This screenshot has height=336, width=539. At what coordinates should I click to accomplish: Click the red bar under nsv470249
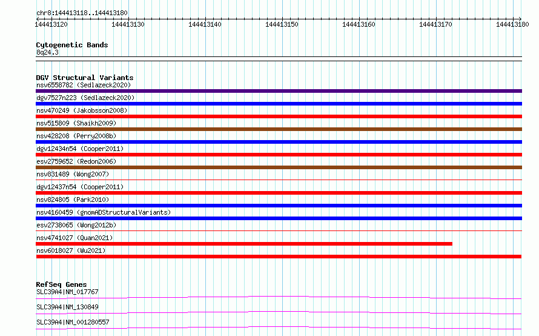click(x=279, y=116)
